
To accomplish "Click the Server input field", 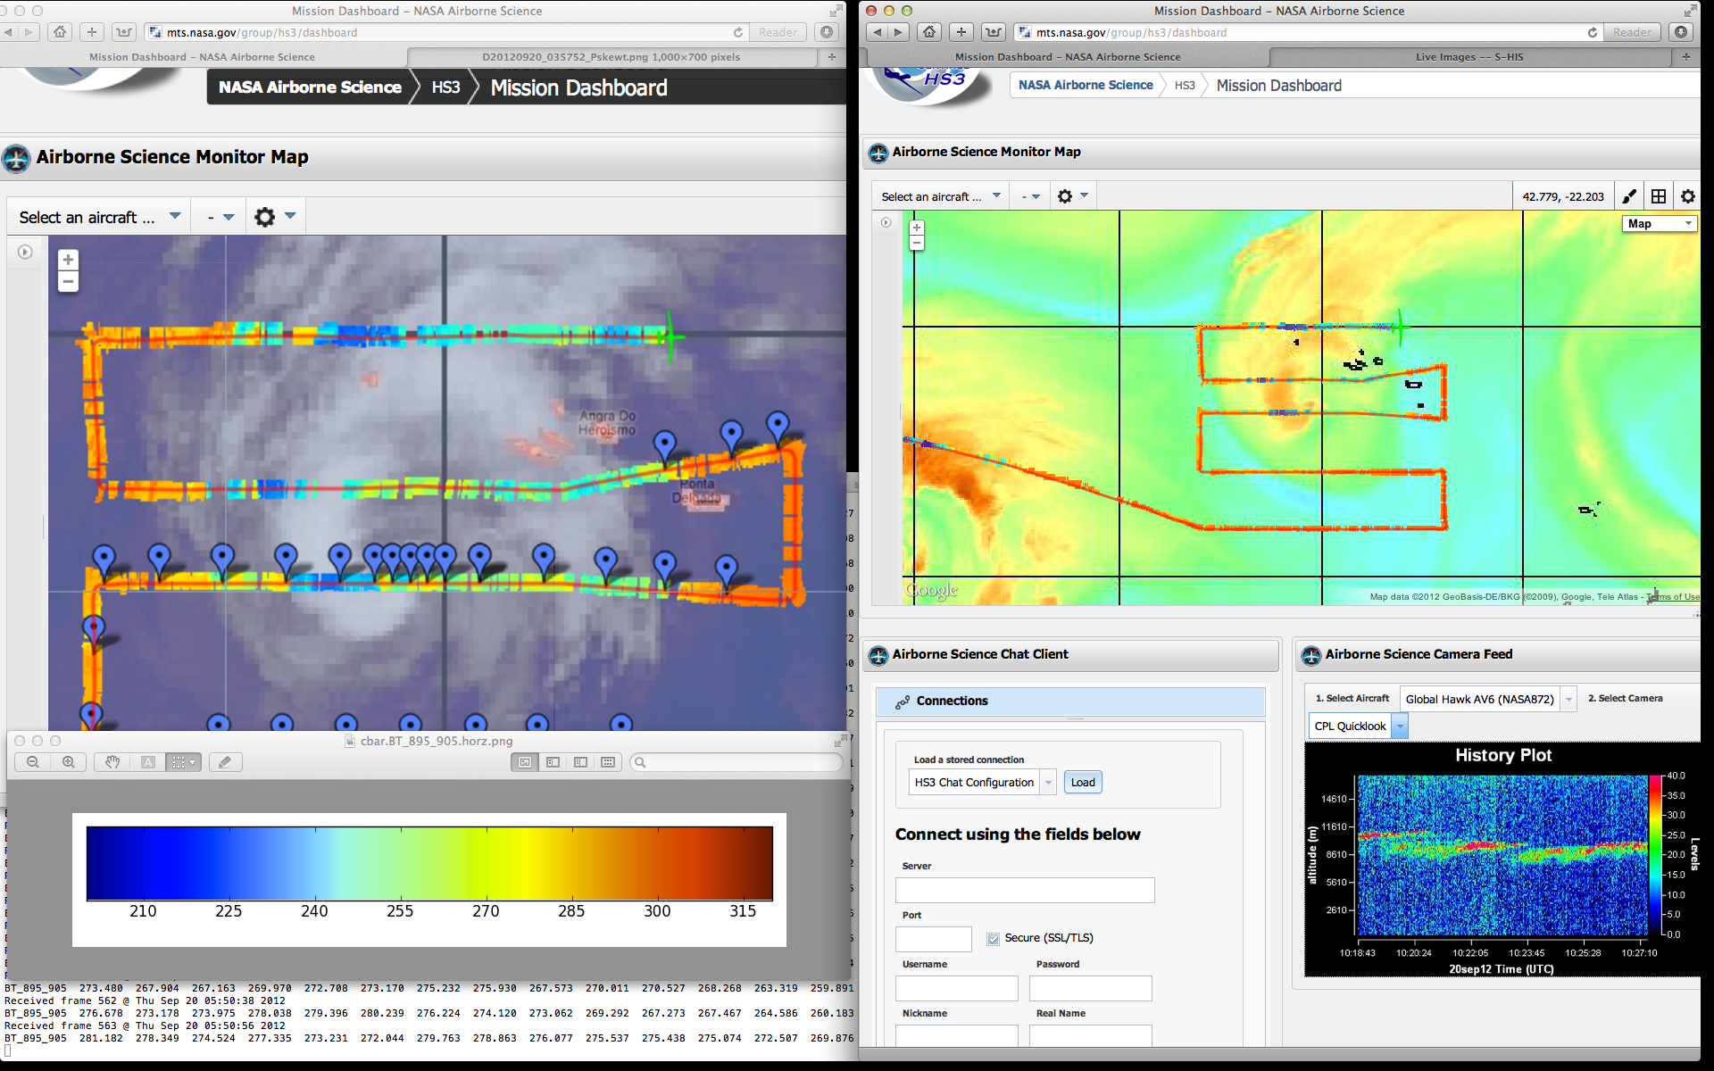I will click(x=1024, y=890).
